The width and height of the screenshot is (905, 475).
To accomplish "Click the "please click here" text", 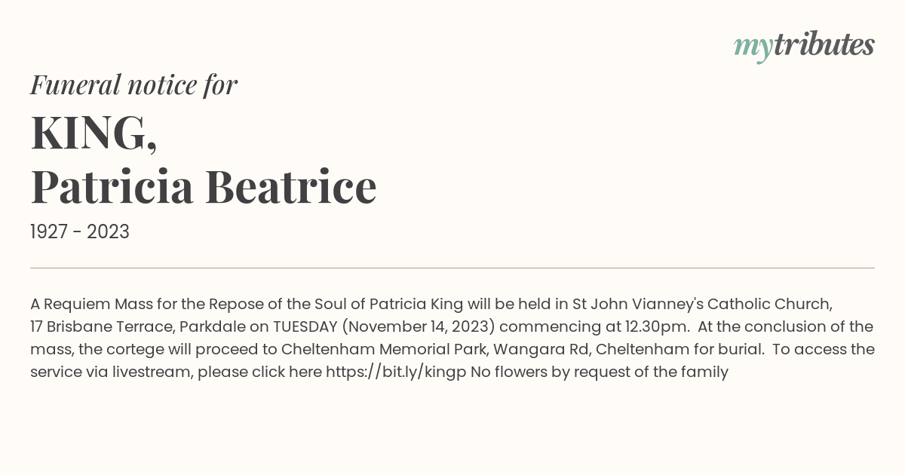I will pyautogui.click(x=260, y=372).
